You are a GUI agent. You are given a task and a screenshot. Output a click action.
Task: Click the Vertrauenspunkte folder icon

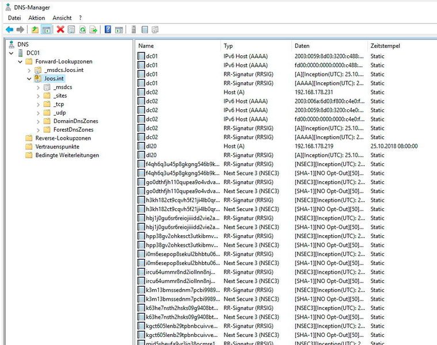tap(29, 147)
